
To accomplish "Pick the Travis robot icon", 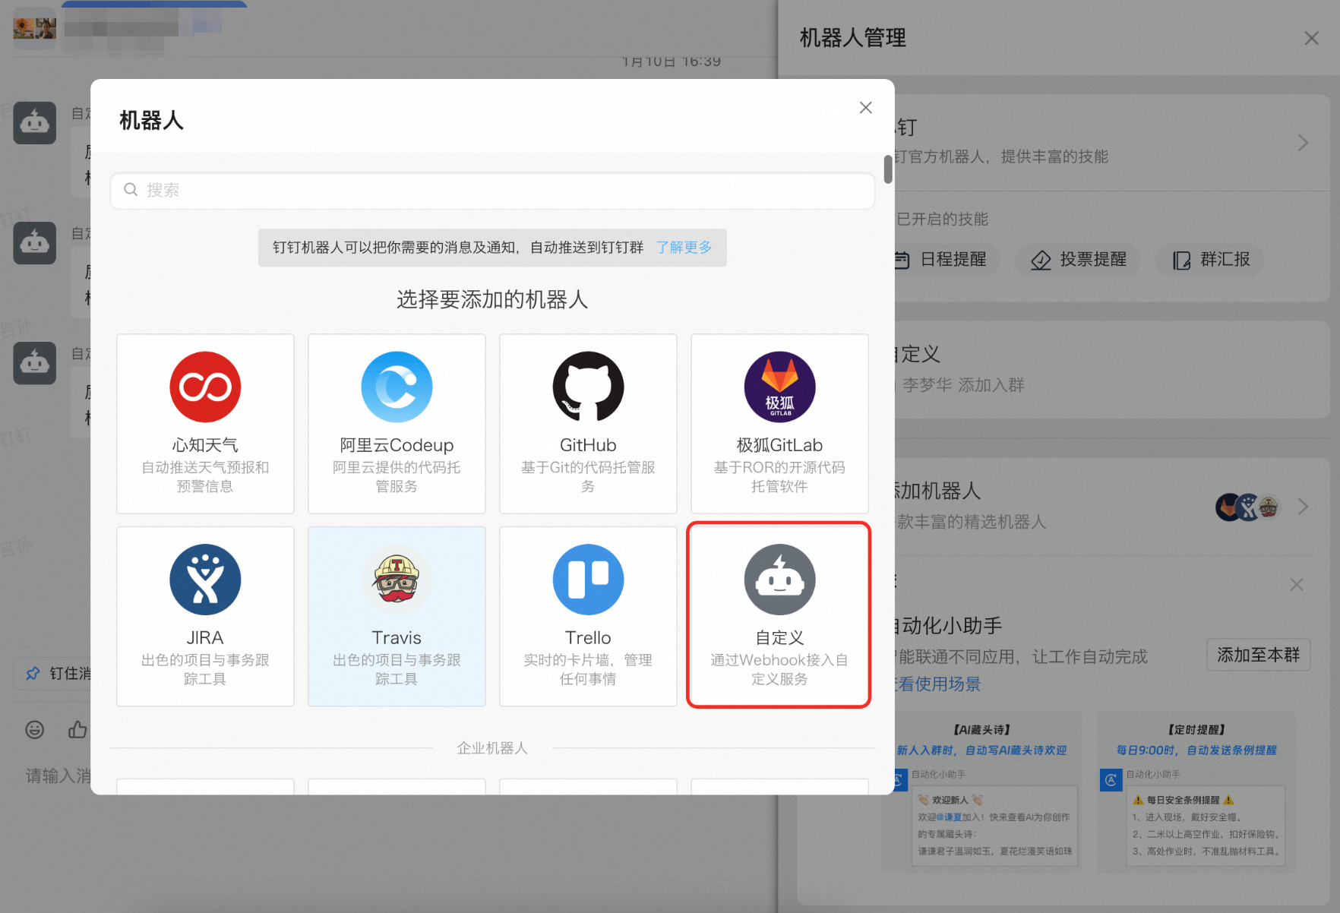I will (397, 580).
